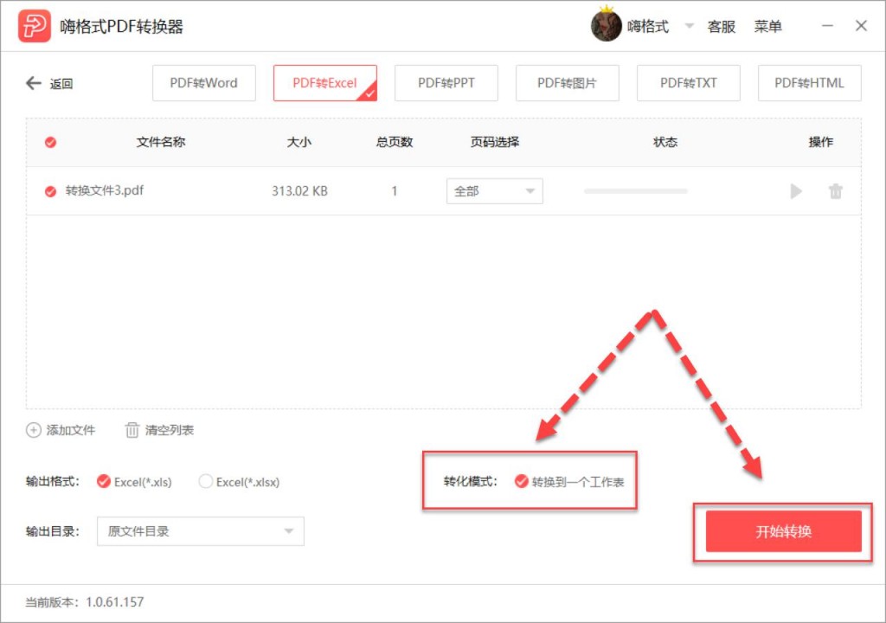Click the 总页数 column header
Image resolution: width=886 pixels, height=623 pixels.
click(x=395, y=142)
